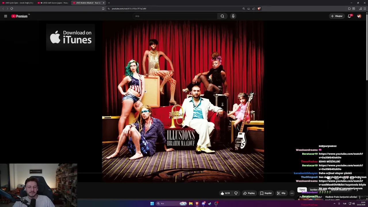Go forward in browser history
Screen dimensions: 368x207
click(x=7, y=9)
